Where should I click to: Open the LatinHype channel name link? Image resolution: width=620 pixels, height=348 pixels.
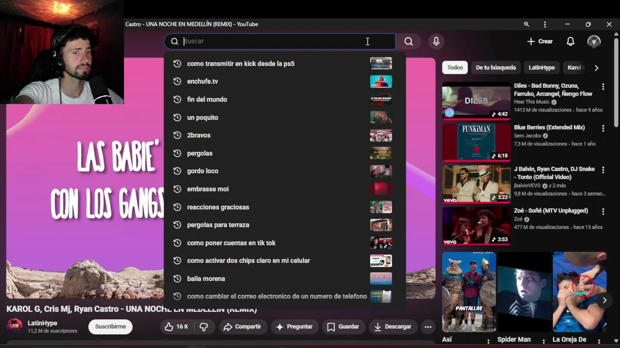42,323
